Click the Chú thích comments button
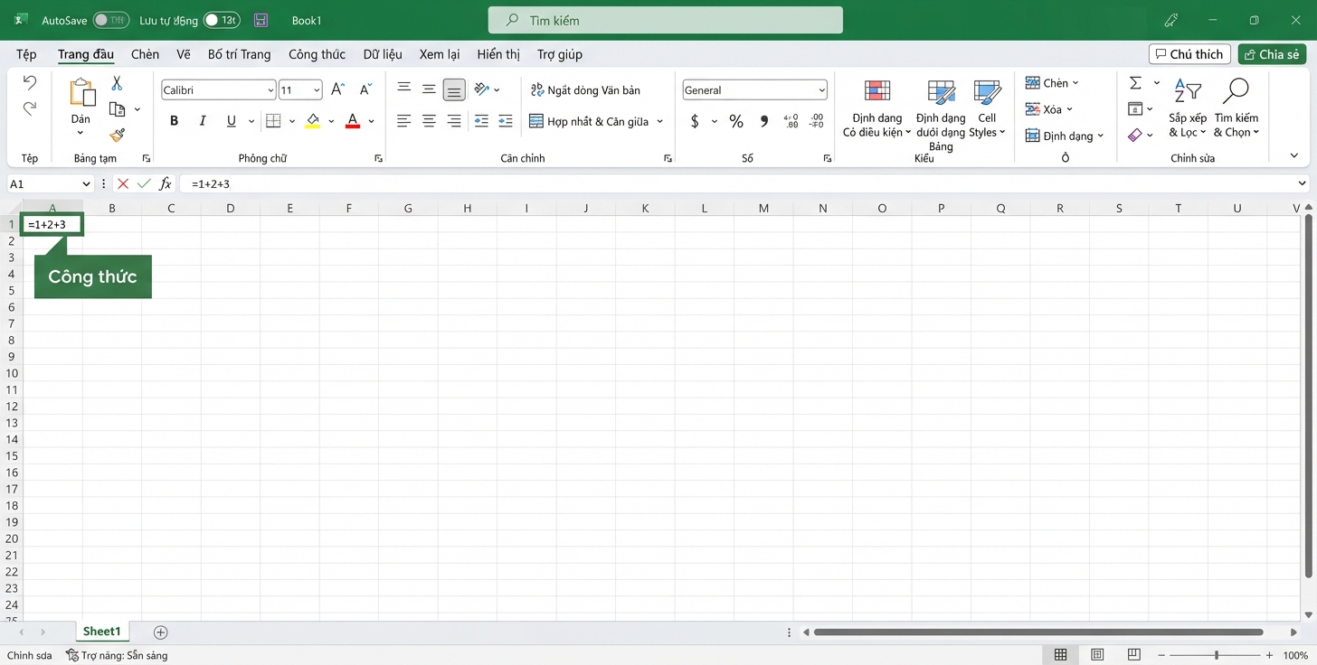This screenshot has width=1317, height=665. tap(1189, 54)
